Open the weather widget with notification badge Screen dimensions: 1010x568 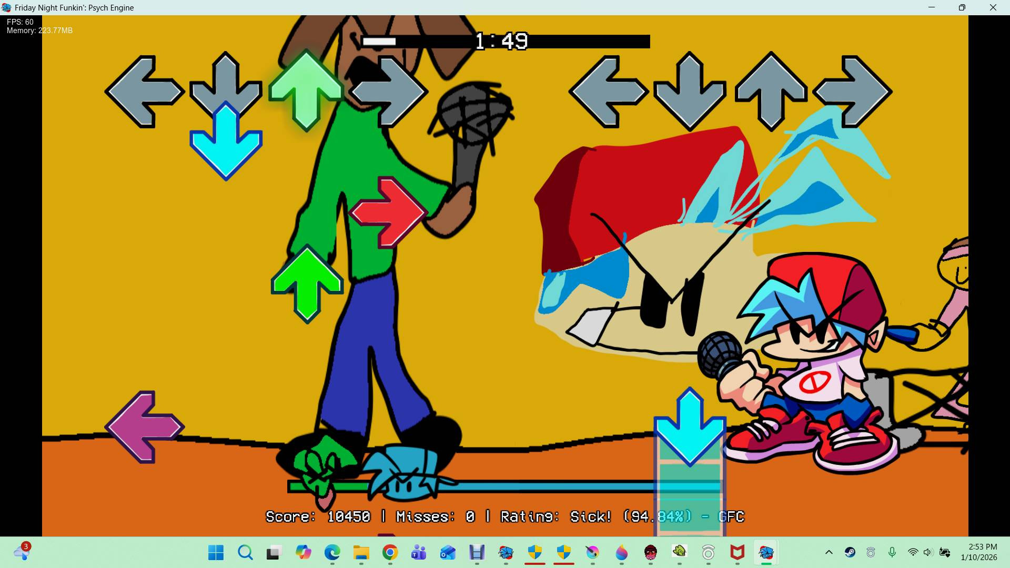pyautogui.click(x=22, y=552)
